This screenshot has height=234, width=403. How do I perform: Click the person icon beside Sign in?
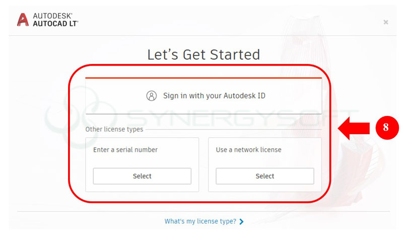(x=152, y=96)
